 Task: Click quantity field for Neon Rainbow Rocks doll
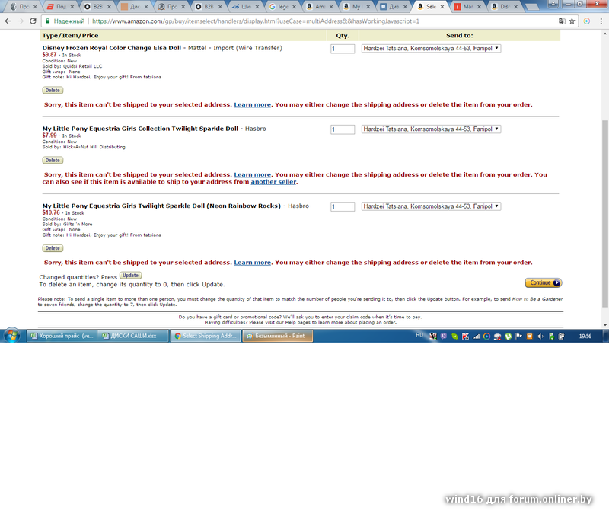pyautogui.click(x=343, y=206)
